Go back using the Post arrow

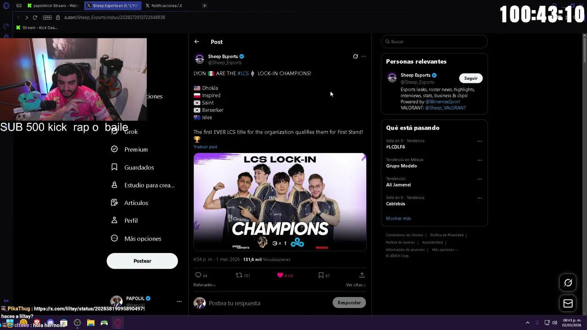pos(197,42)
